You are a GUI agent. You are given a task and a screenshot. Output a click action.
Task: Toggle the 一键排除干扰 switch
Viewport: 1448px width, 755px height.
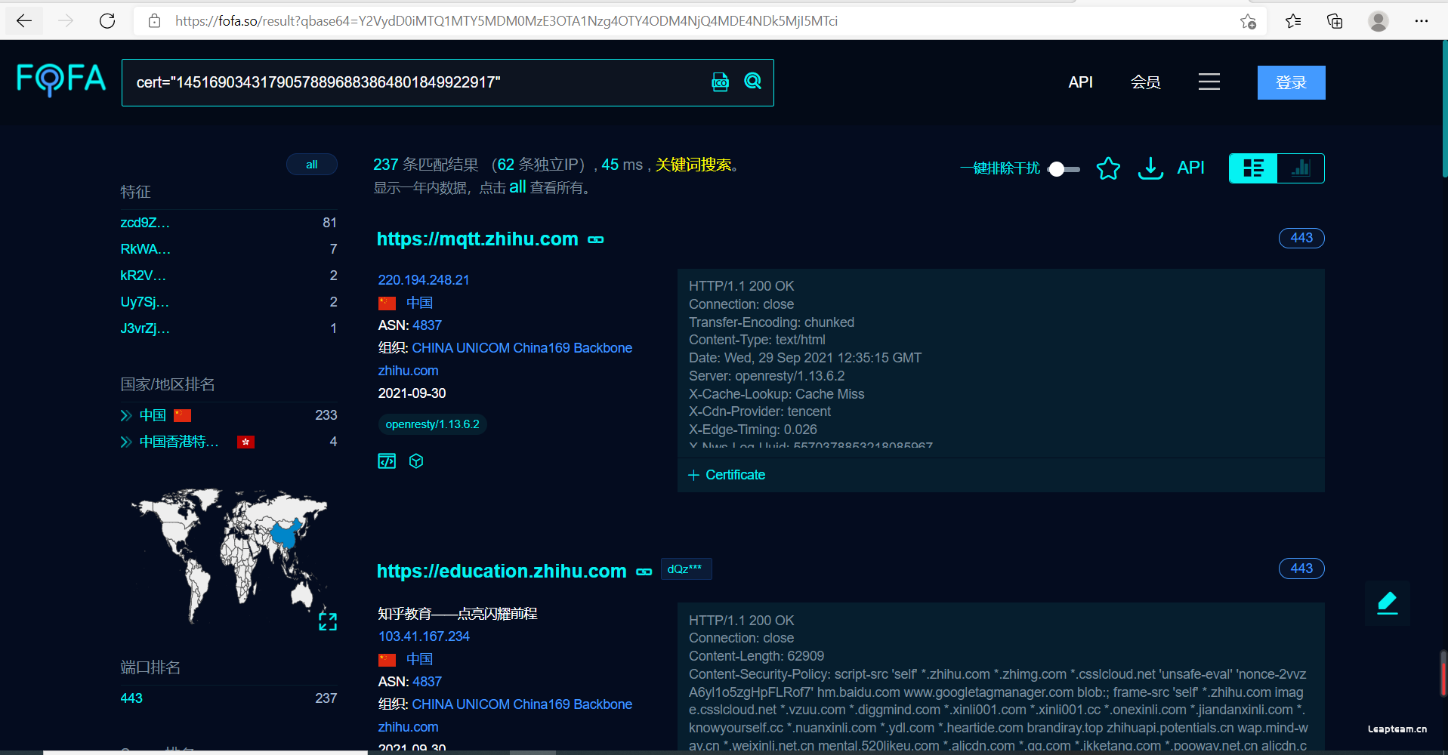pos(1064,168)
